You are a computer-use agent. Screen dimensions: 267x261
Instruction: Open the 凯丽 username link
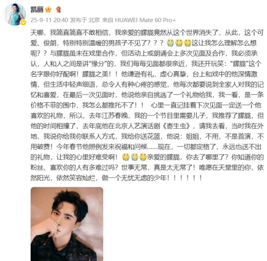point(37,10)
